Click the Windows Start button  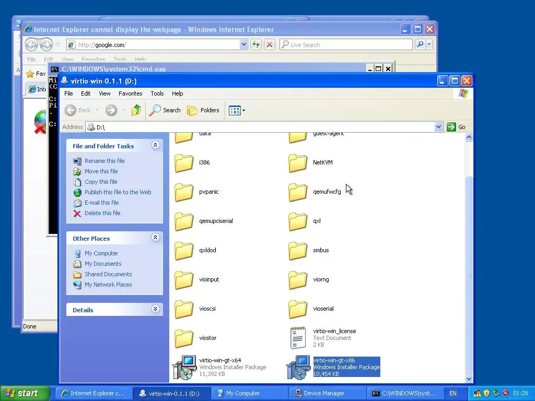[x=25, y=393]
